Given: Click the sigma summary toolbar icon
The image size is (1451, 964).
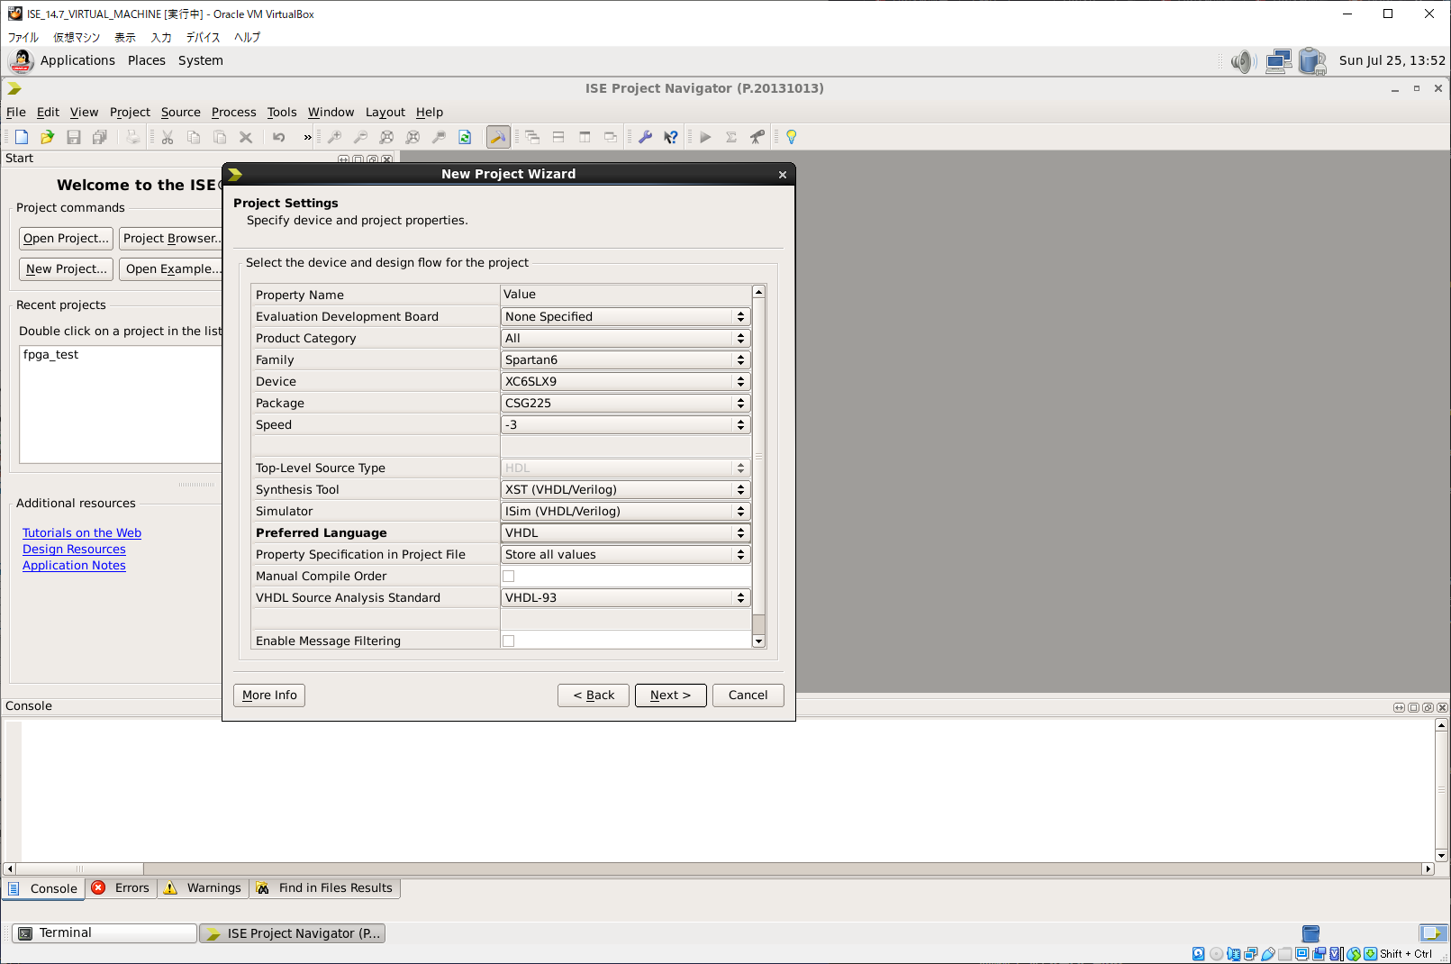Looking at the screenshot, I should (731, 137).
